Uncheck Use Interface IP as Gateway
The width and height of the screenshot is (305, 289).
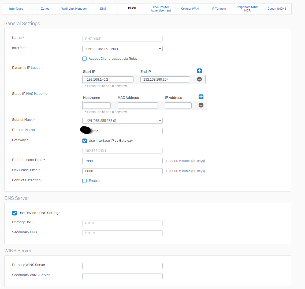84,141
